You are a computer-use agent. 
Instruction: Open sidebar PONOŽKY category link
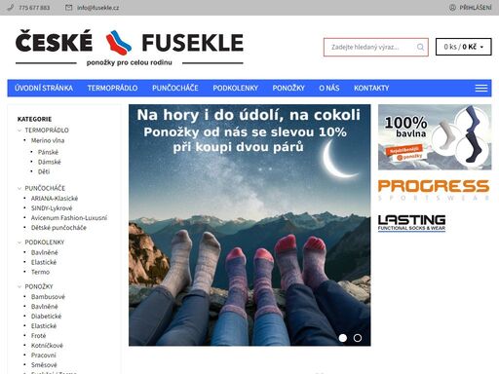[39, 286]
